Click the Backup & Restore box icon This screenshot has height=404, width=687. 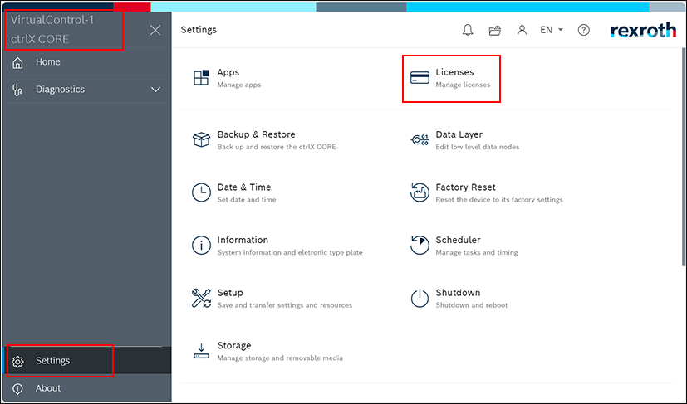[201, 139]
